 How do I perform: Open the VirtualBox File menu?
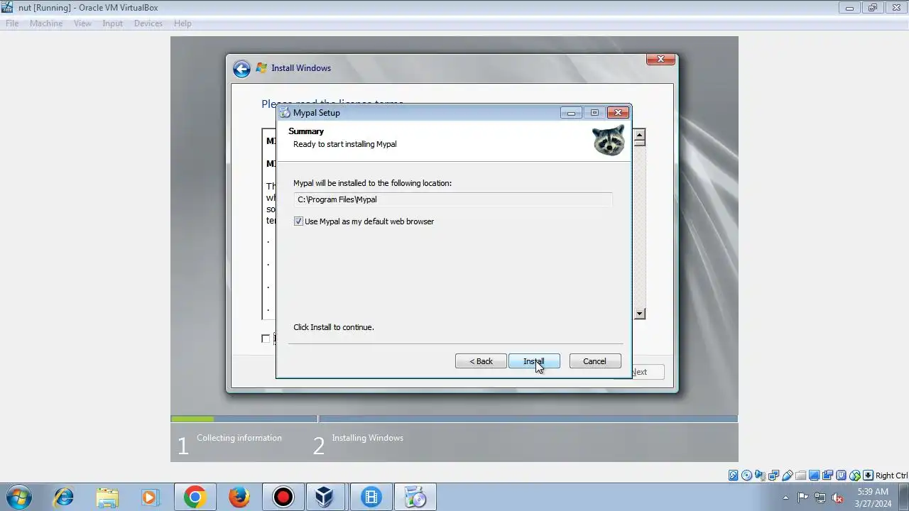point(12,23)
